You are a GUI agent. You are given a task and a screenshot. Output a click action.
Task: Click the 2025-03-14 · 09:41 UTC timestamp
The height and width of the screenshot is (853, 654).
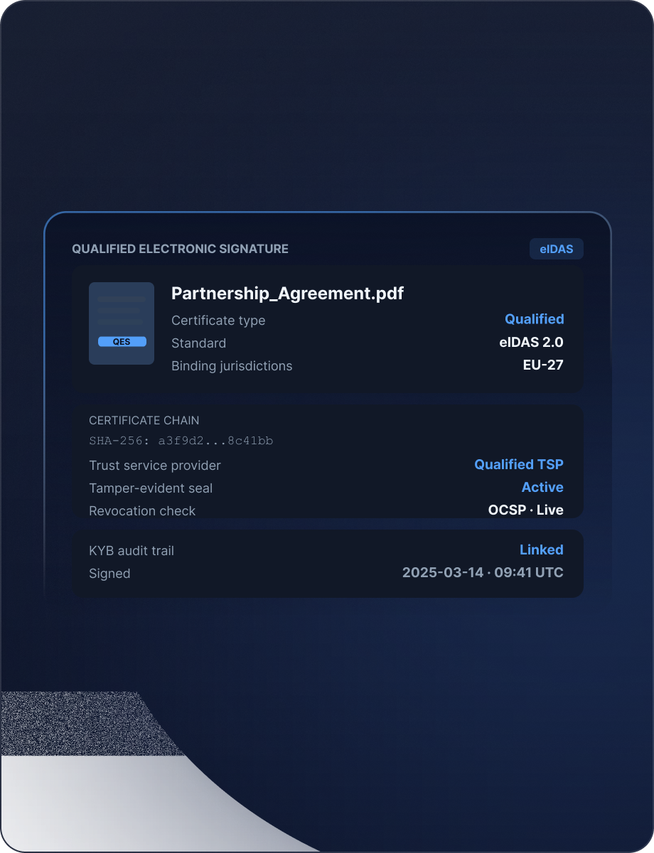[483, 572]
